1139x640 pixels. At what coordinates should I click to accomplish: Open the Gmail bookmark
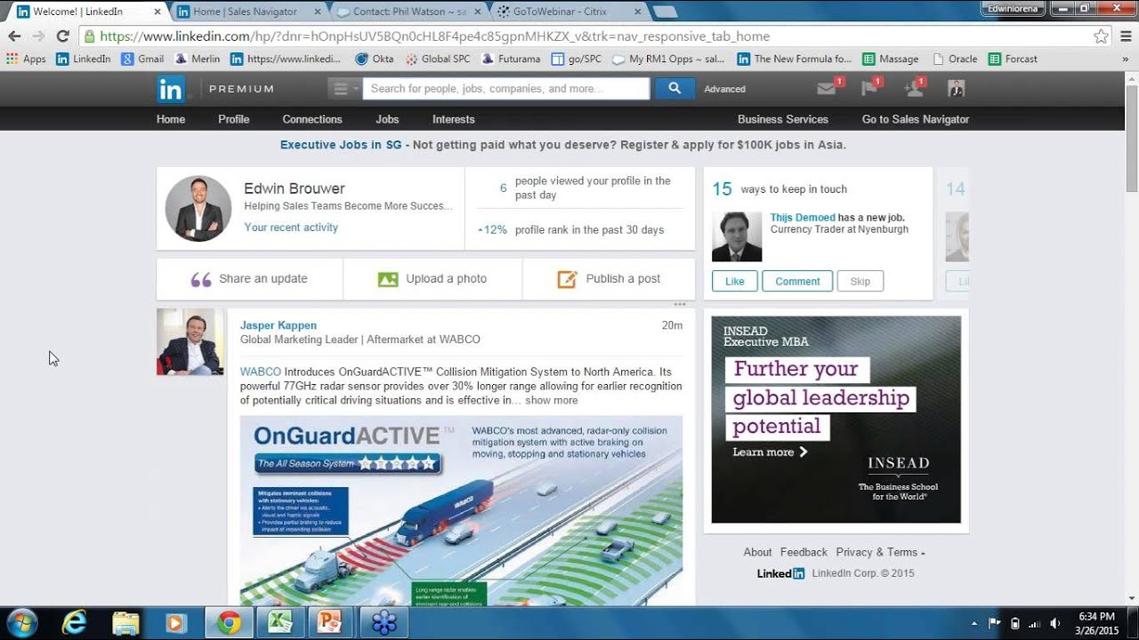coord(142,60)
